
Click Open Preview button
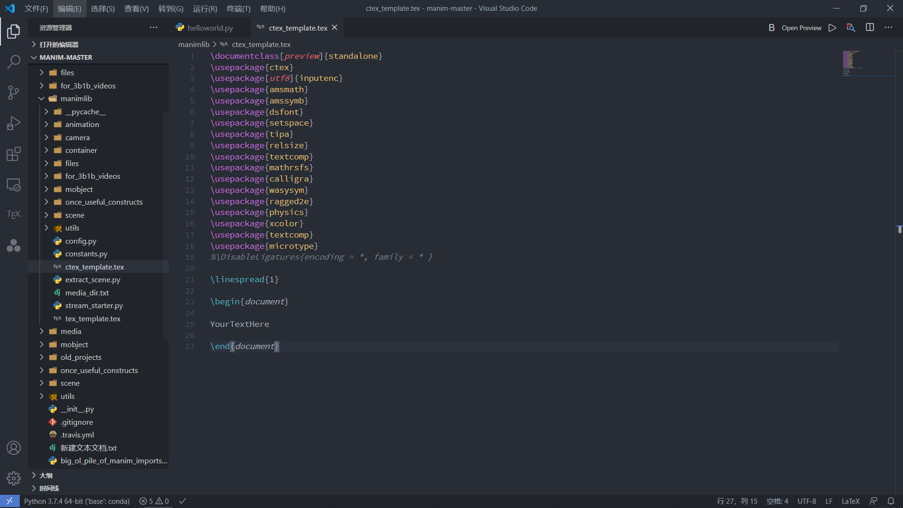(x=801, y=28)
